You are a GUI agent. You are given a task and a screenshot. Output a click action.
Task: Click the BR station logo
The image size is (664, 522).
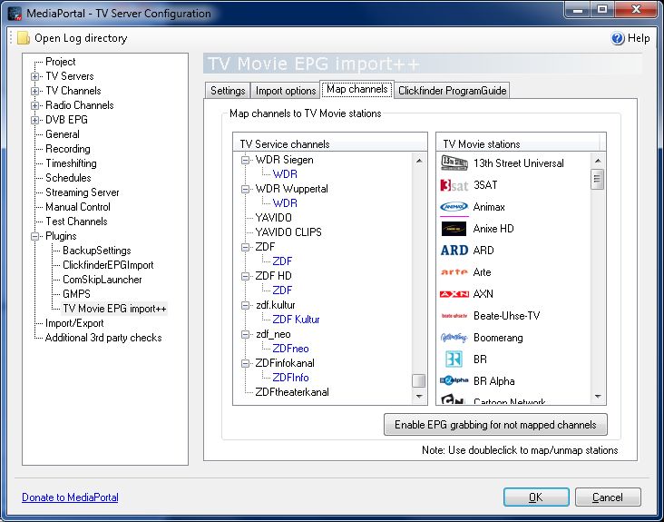[x=454, y=359]
